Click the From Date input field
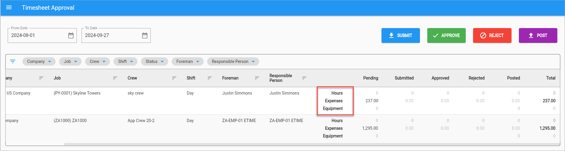This screenshot has width=565, height=151. (x=38, y=35)
